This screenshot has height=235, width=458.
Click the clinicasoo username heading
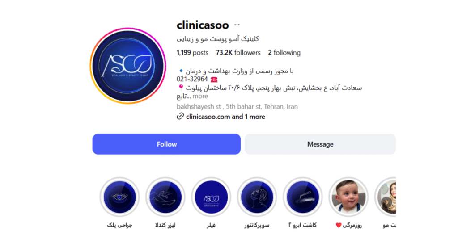tap(203, 25)
